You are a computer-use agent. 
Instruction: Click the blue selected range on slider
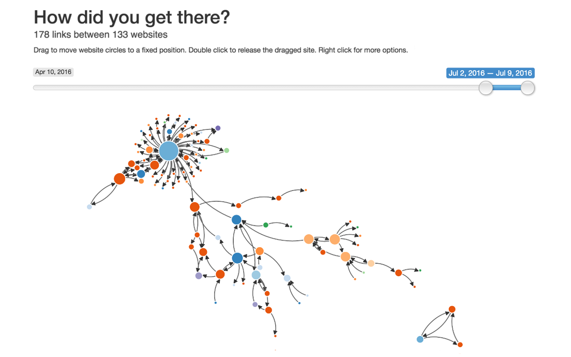pos(507,87)
